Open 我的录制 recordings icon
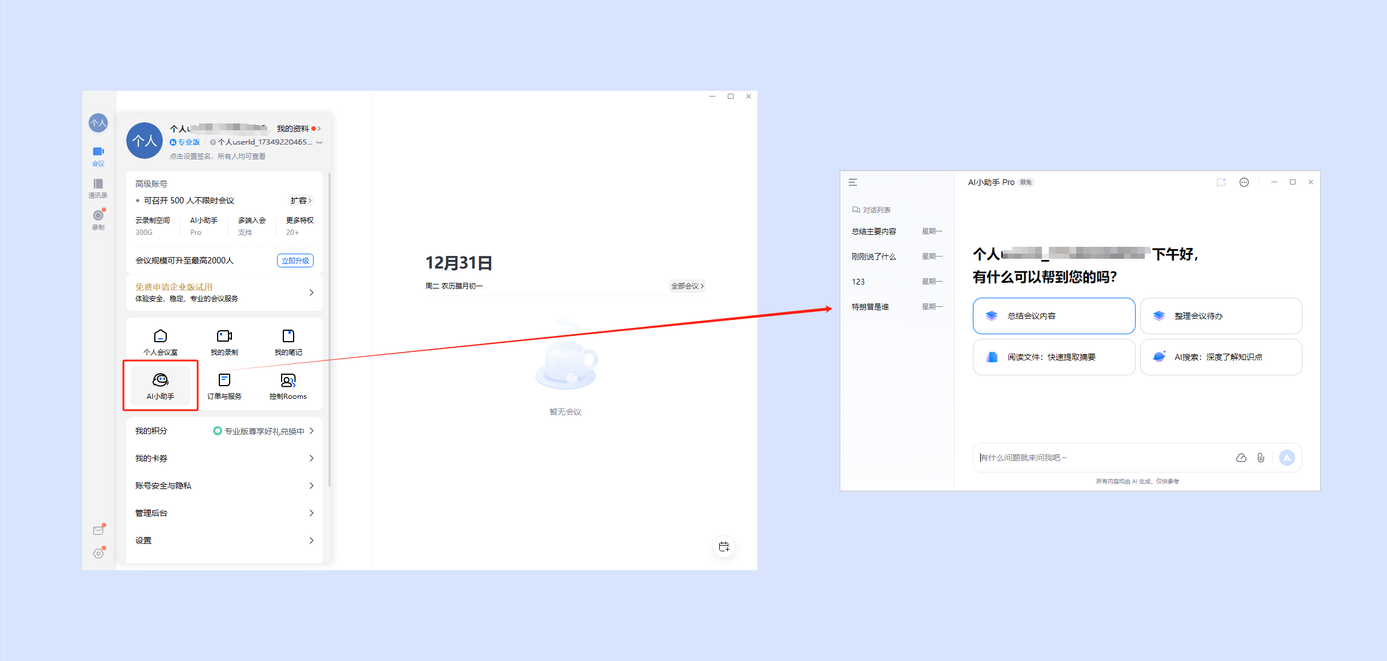The image size is (1387, 661). point(225,343)
